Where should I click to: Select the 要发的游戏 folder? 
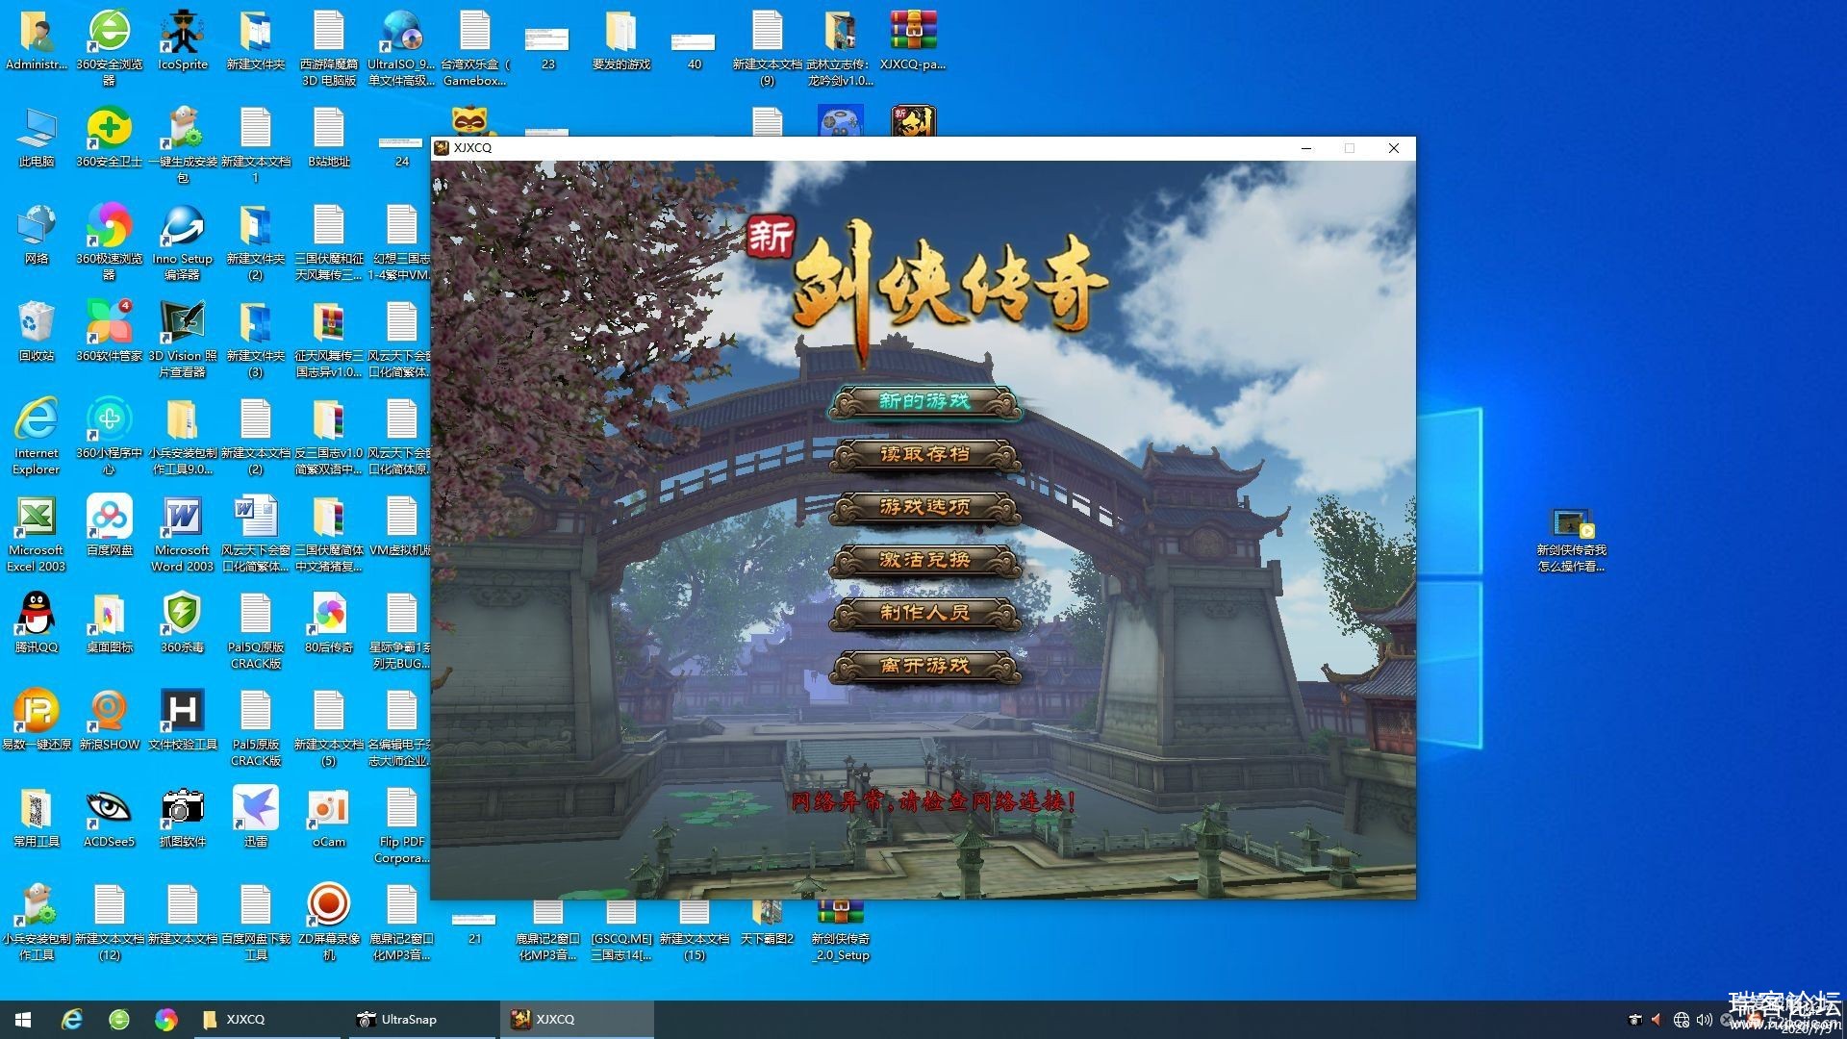(621, 40)
